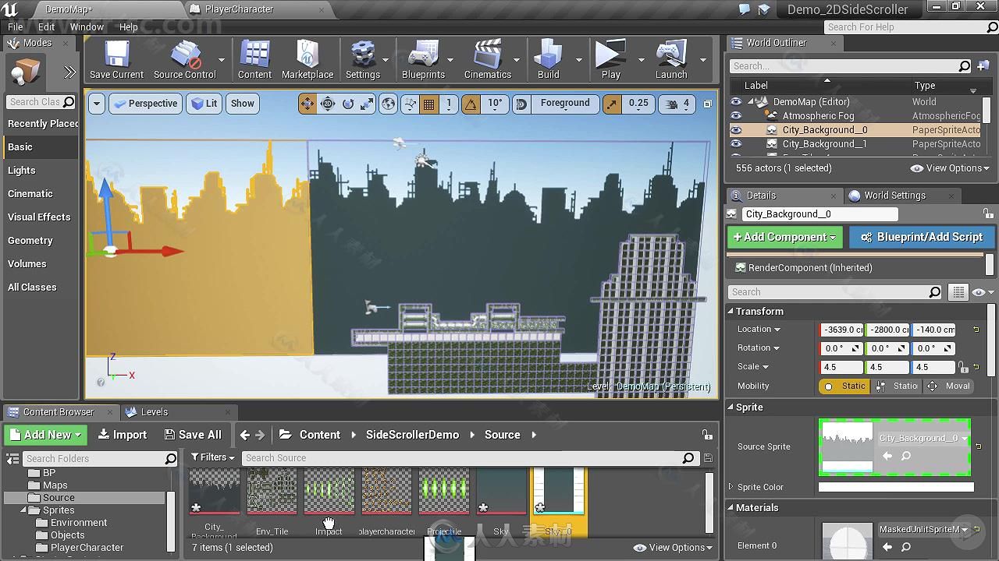This screenshot has width=999, height=561.
Task: Click the Place mode cube icon
Action: (x=26, y=72)
